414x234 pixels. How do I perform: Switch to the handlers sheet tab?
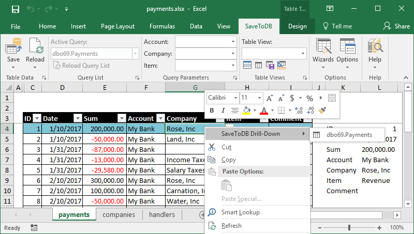[x=162, y=215]
